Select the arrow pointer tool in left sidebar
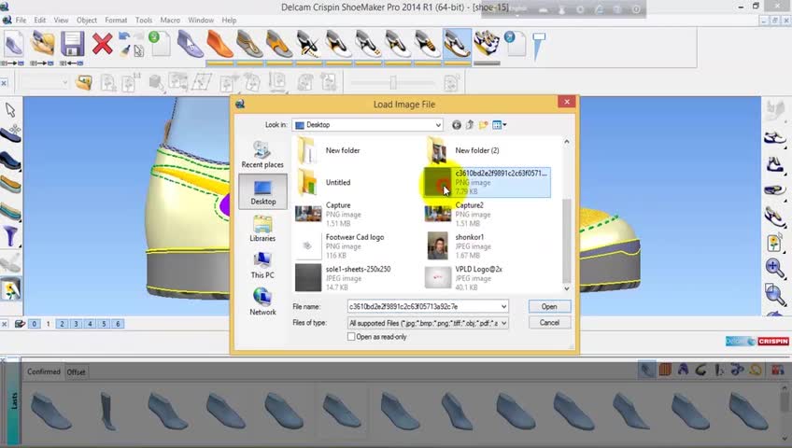Screen dimensions: 792x448 [x=10, y=109]
